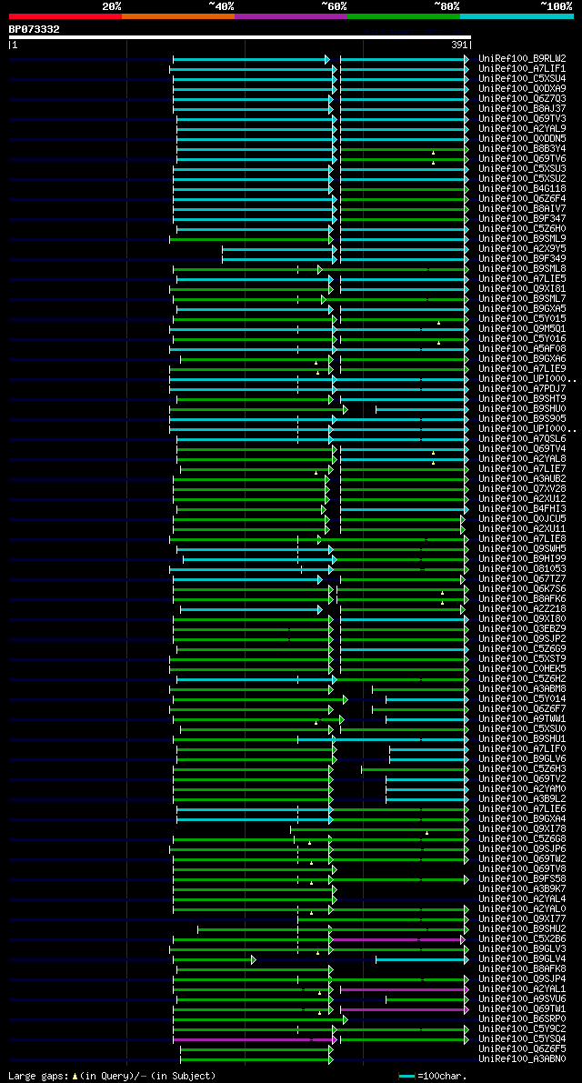Open the UniRef100_A9TWW1 entry
This screenshot has height=1083, width=582.
click(x=522, y=719)
